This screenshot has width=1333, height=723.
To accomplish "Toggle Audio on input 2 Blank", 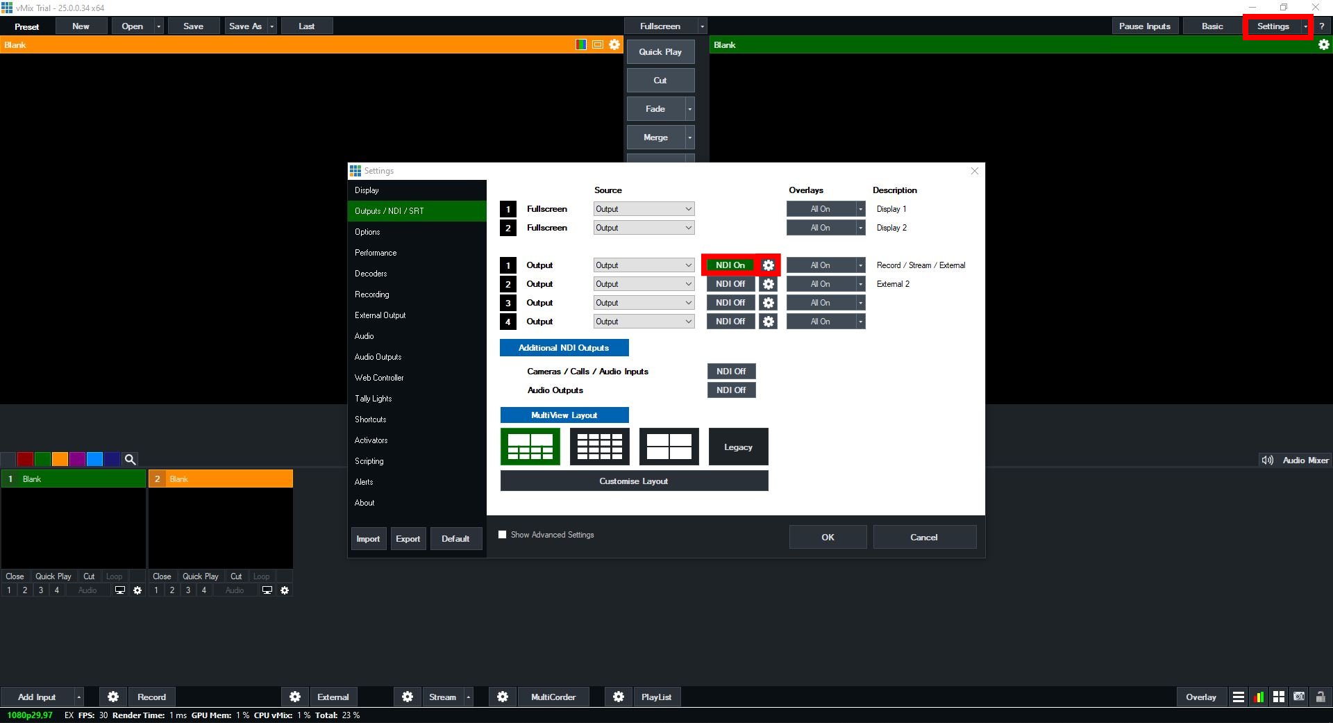I will [235, 590].
